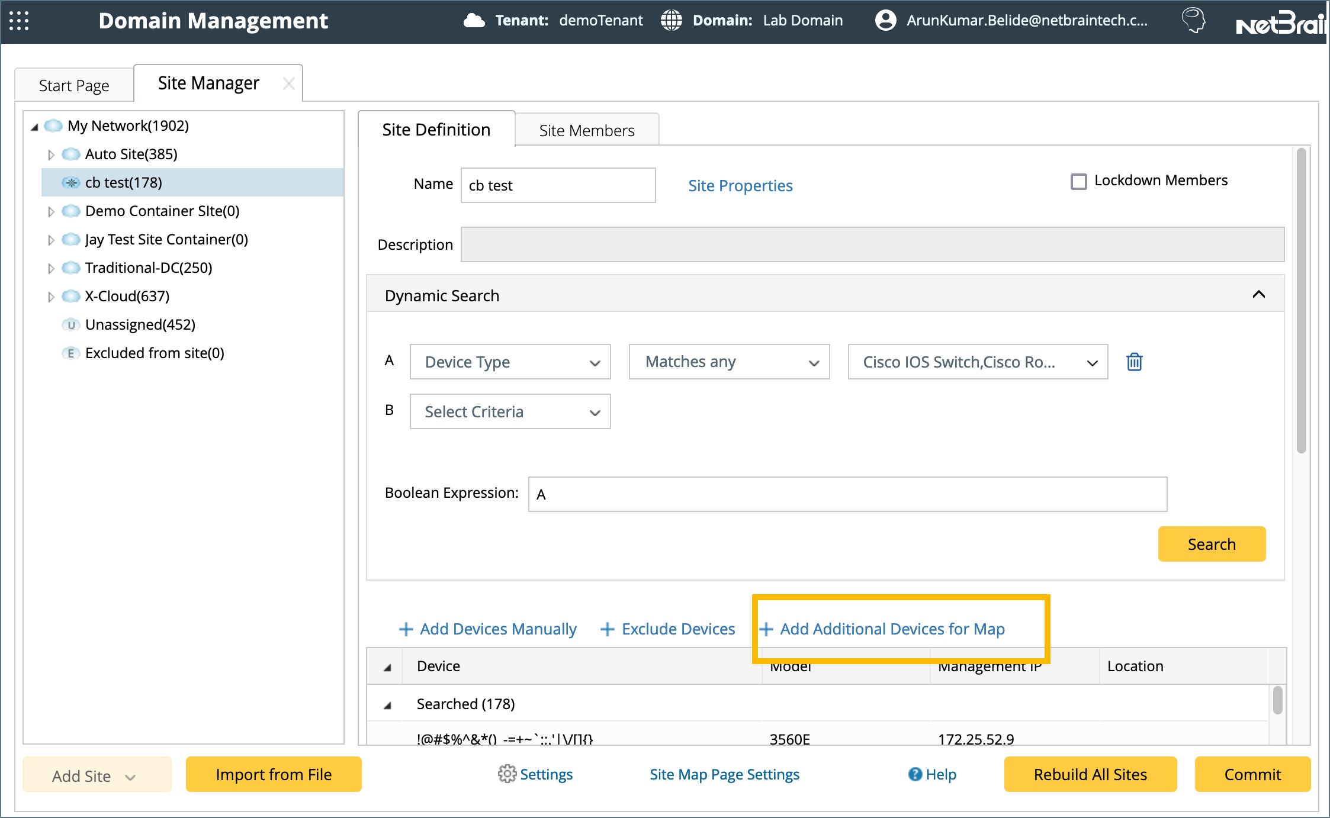Collapse the Searched (178) device group
This screenshot has height=818, width=1330.
(388, 705)
